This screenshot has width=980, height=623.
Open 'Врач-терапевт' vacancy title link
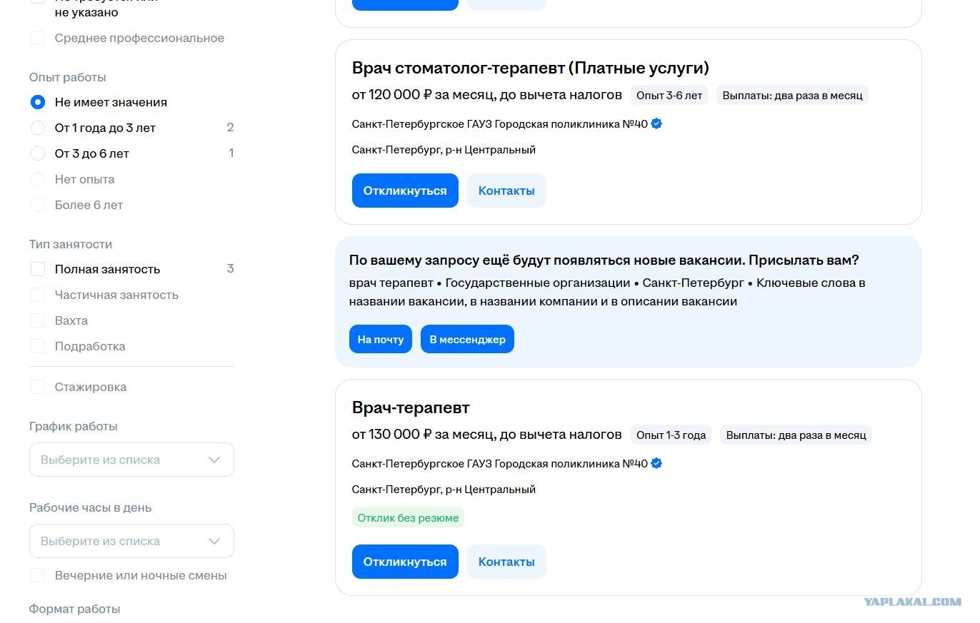pyautogui.click(x=411, y=407)
